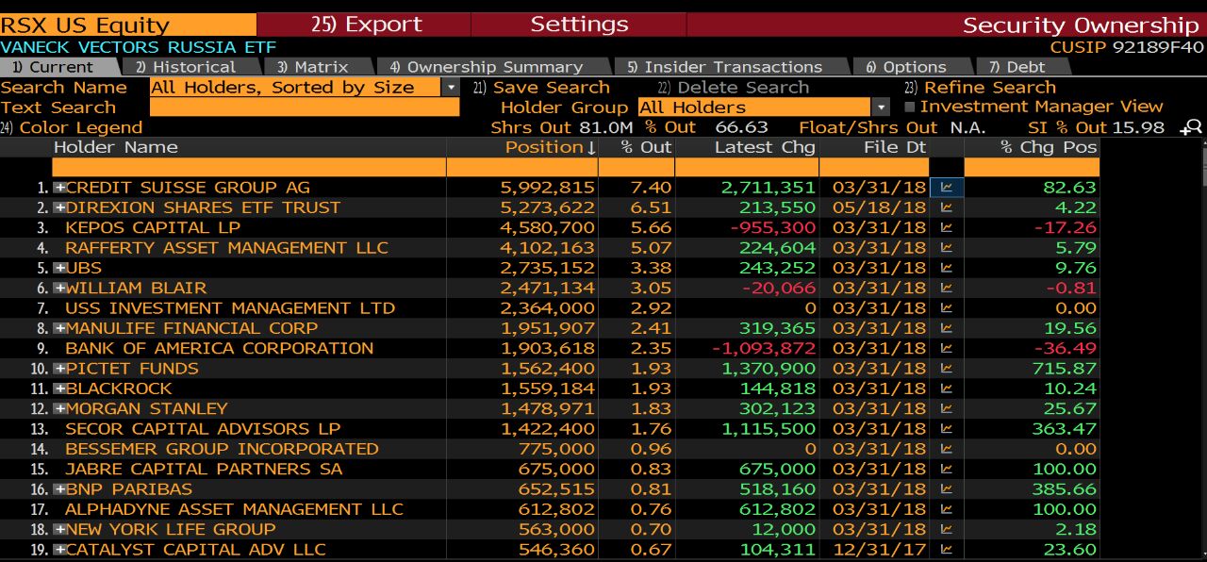1207x562 pixels.
Task: Expand the William Blair holder row
Action: tap(59, 288)
